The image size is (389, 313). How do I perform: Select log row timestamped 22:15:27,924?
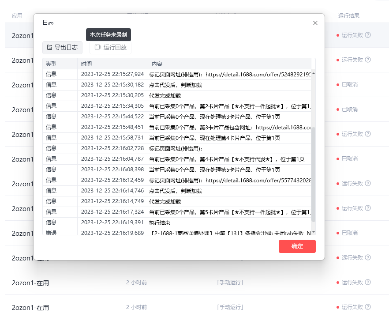pyautogui.click(x=177, y=74)
